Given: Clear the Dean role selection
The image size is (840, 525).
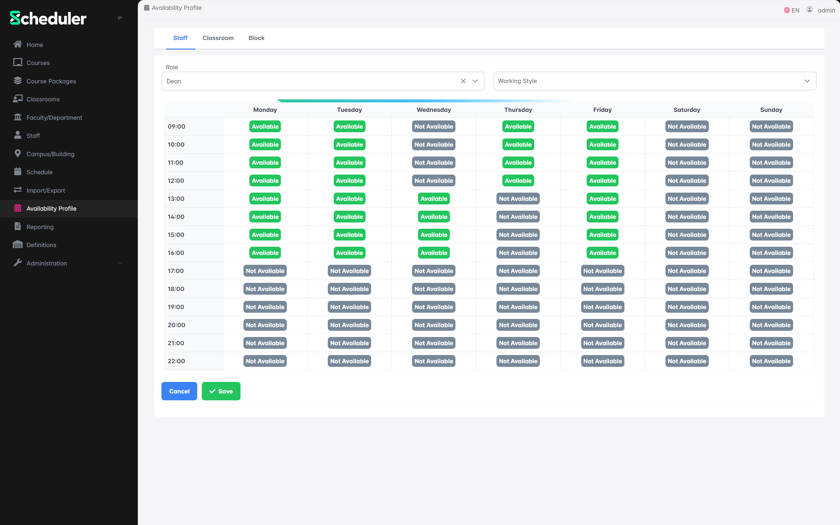Looking at the screenshot, I should [x=463, y=81].
